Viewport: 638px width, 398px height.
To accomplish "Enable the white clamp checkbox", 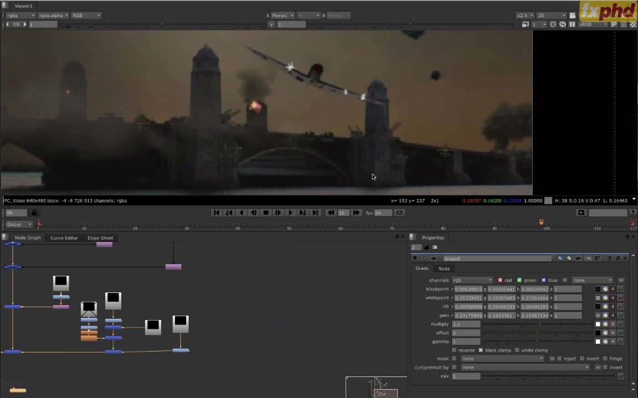I will tap(517, 350).
